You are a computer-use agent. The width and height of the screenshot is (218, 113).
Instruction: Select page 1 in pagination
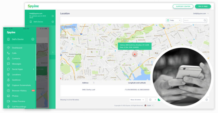tap(155, 100)
